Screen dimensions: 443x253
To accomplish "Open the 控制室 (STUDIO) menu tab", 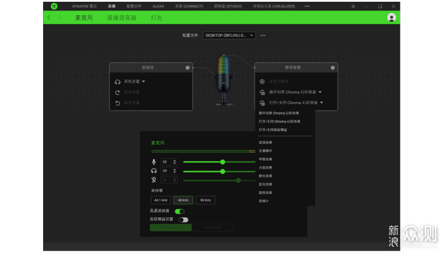I will [x=228, y=6].
